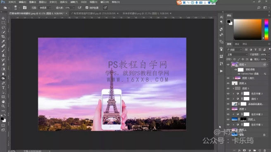Viewport: 271px width, 152px height.
Task: Create a new layer icon
Action: [x=259, y=150]
